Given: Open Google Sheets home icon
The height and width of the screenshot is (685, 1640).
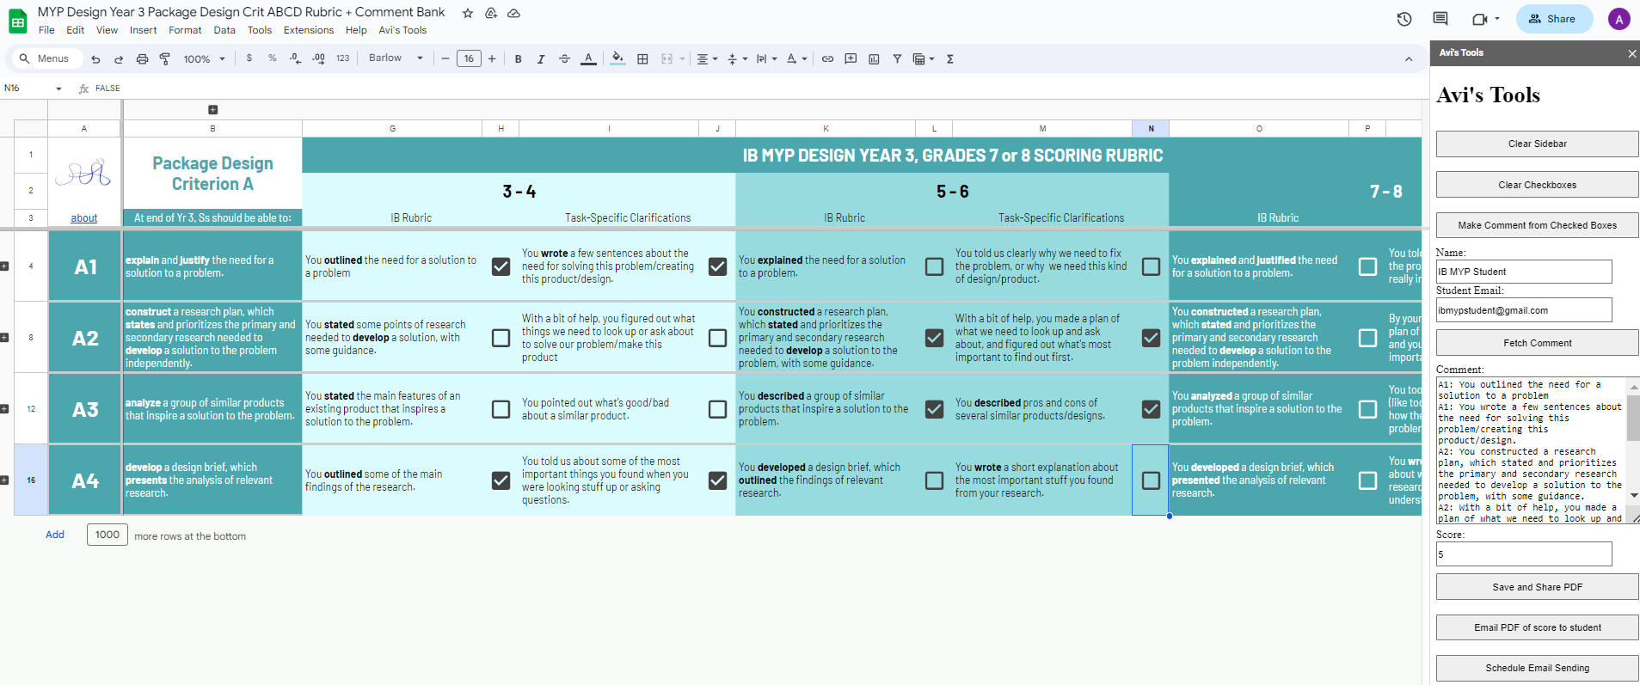Looking at the screenshot, I should (x=17, y=21).
